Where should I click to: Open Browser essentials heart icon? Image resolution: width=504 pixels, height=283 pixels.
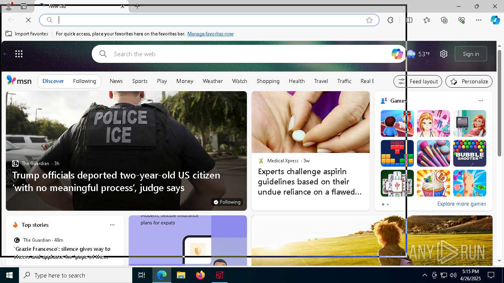click(x=461, y=20)
